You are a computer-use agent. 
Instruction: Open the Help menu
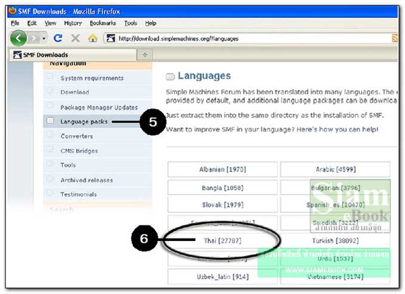point(150,23)
